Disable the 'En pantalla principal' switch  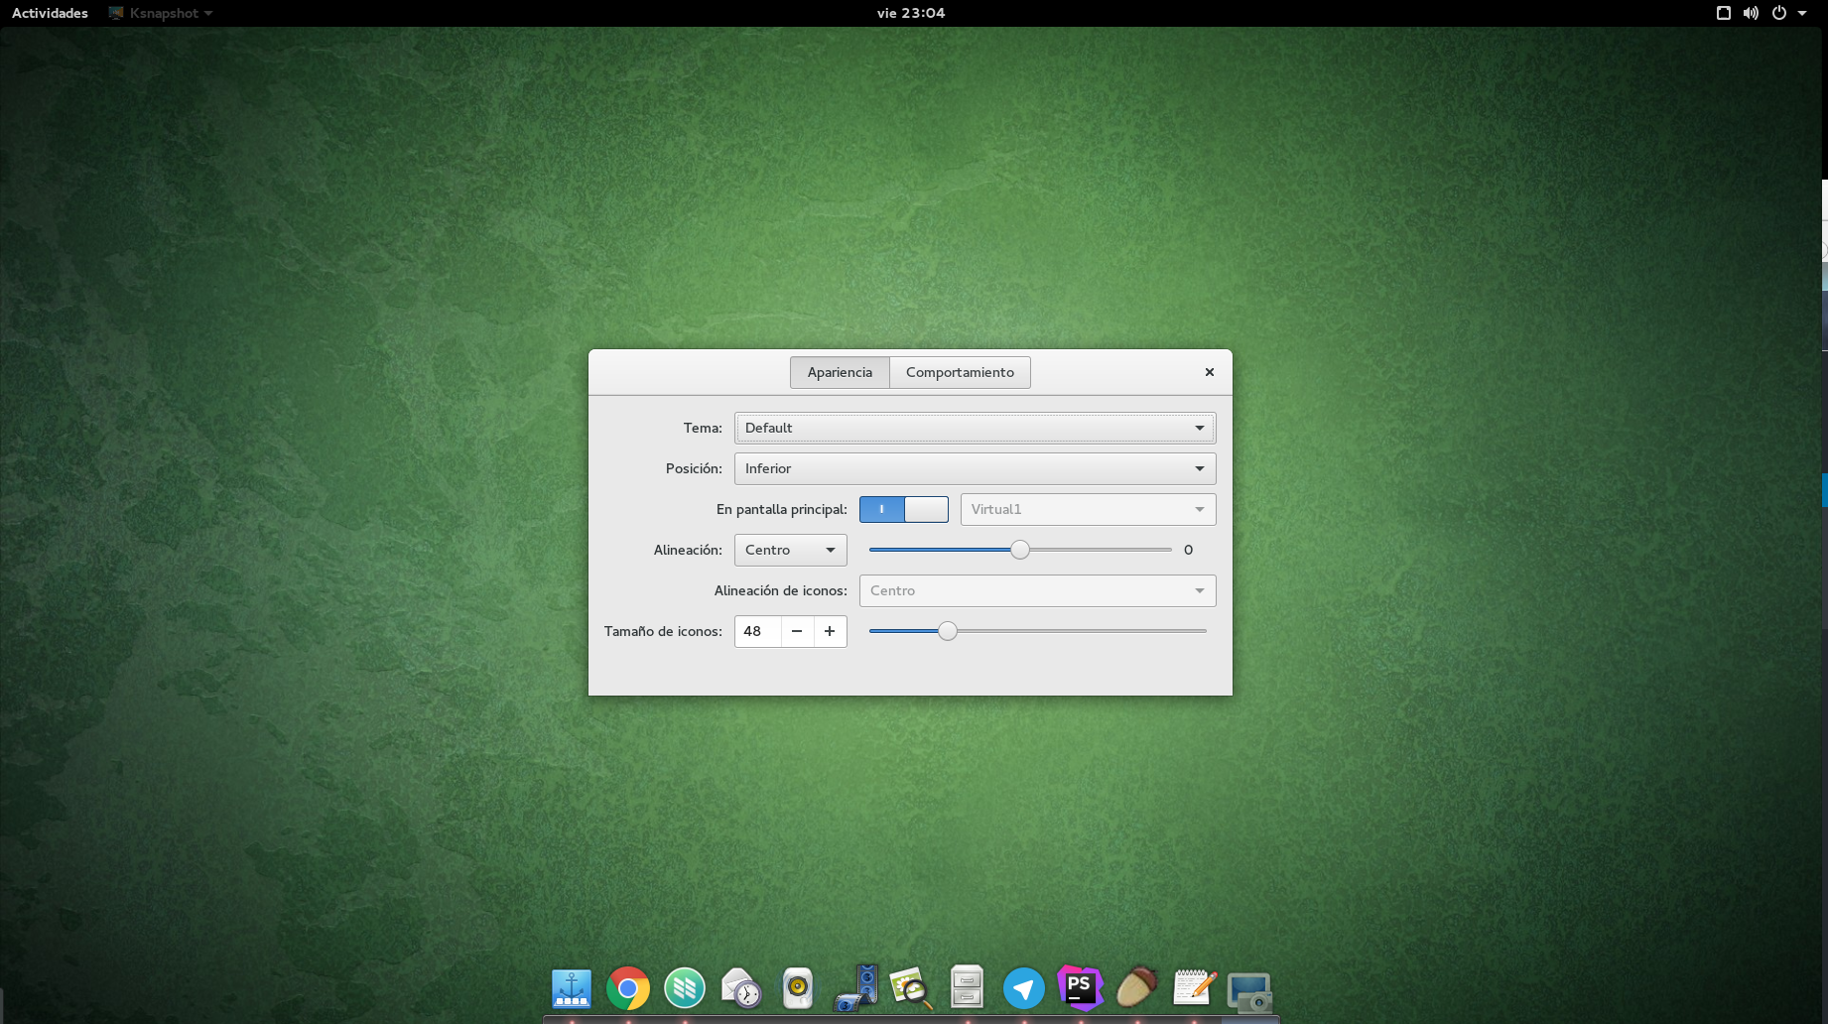tap(904, 509)
